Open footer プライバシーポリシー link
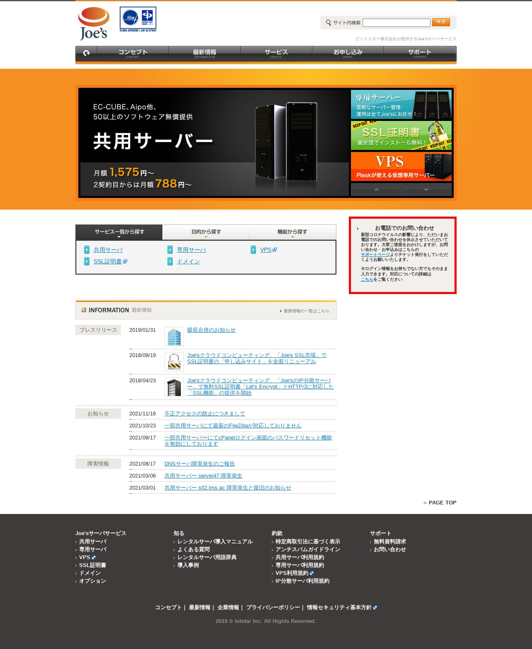Image resolution: width=532 pixels, height=649 pixels. (273, 608)
